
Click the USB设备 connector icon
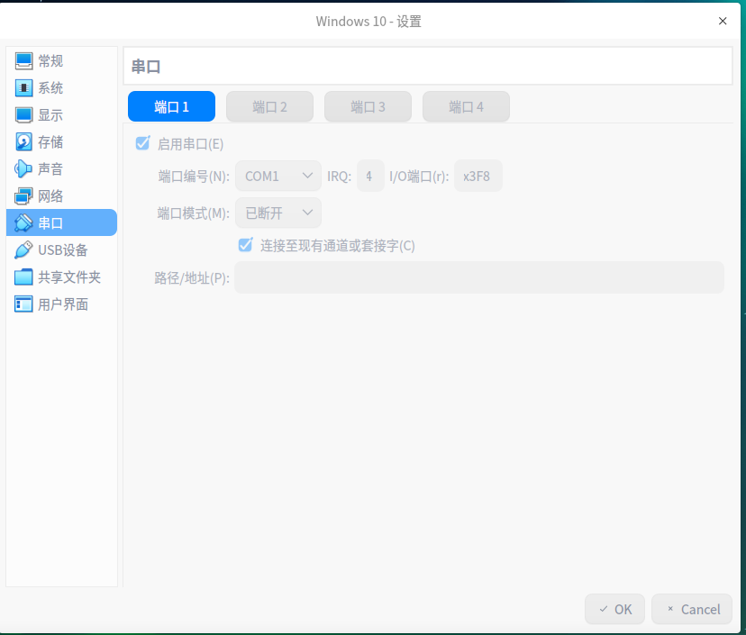23,249
